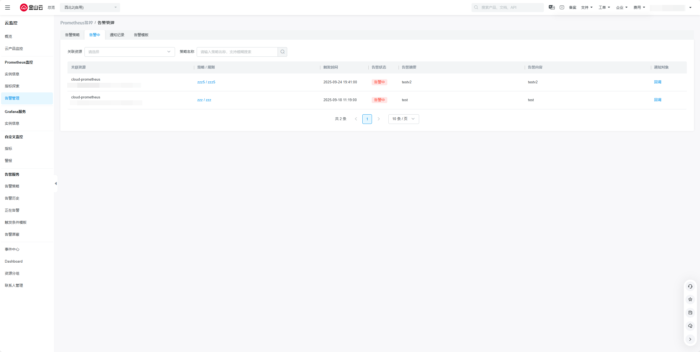Click the Kingsoft Cloud logo
Screen dimensions: 700x352
(31, 7)
